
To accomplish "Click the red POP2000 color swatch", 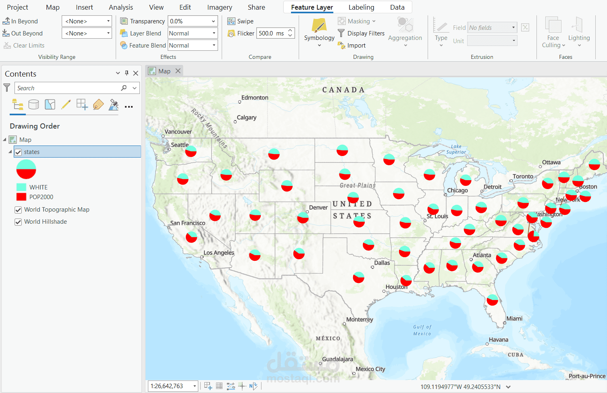I will [x=21, y=197].
